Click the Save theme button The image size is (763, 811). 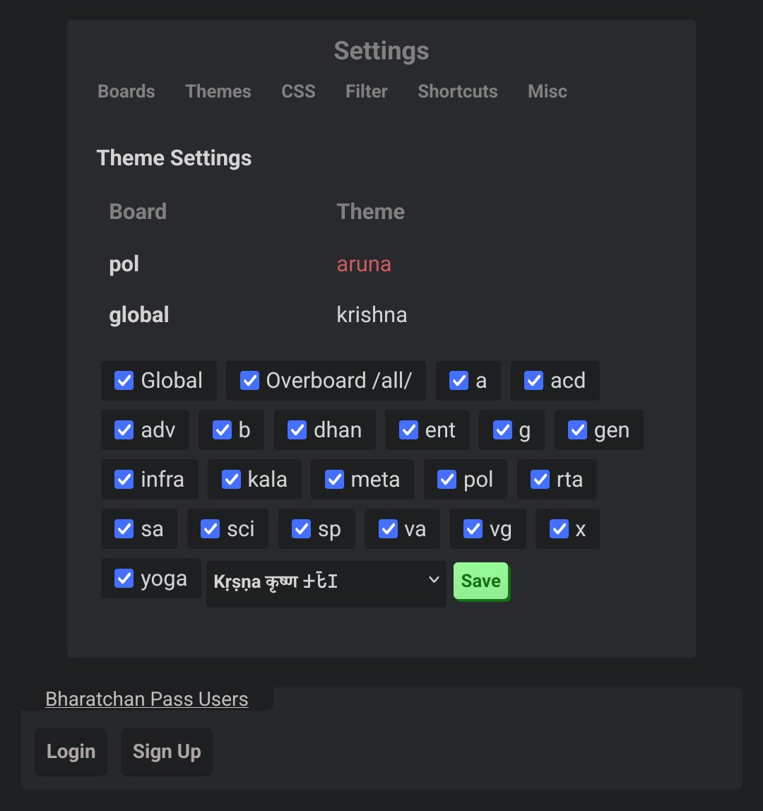(x=481, y=581)
